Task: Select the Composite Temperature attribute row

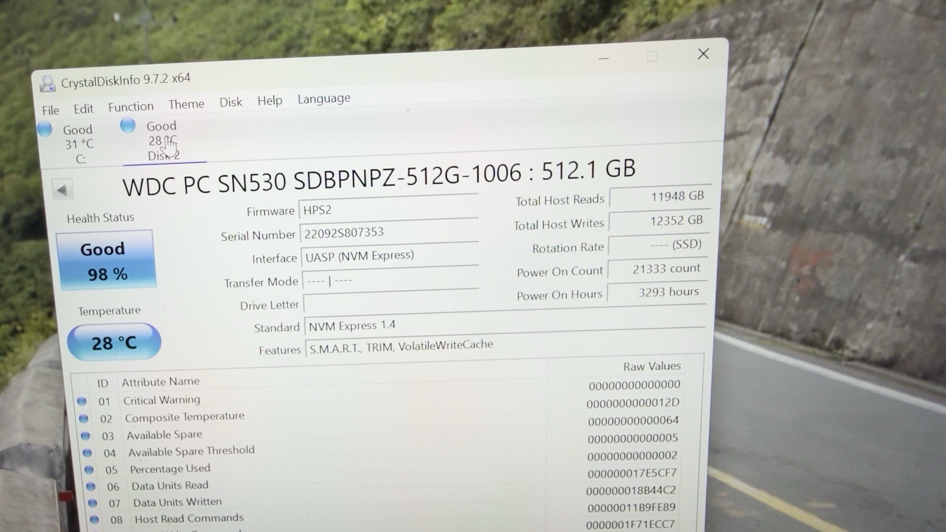Action: (x=381, y=411)
